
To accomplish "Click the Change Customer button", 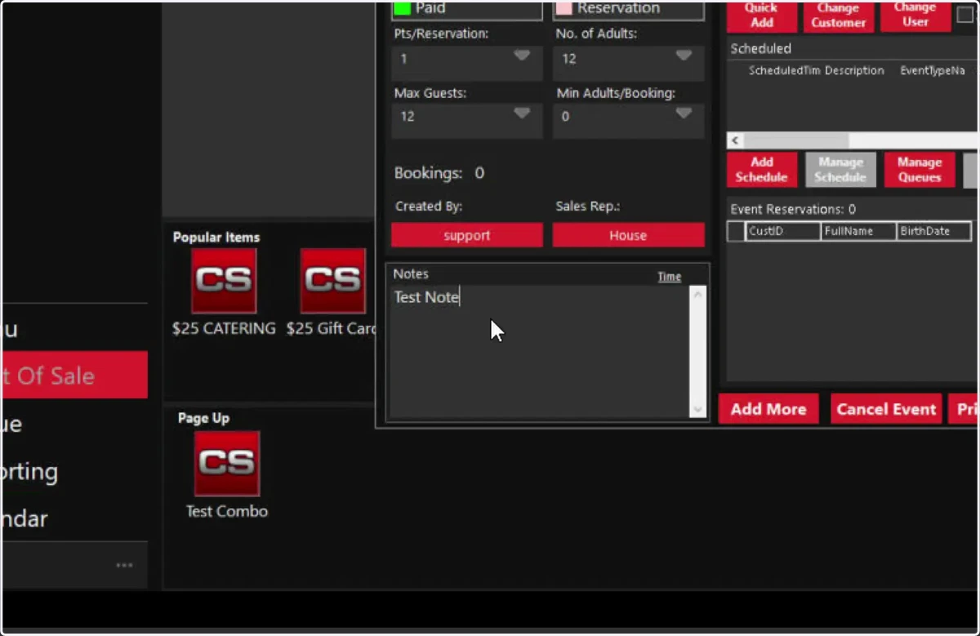I will point(839,16).
